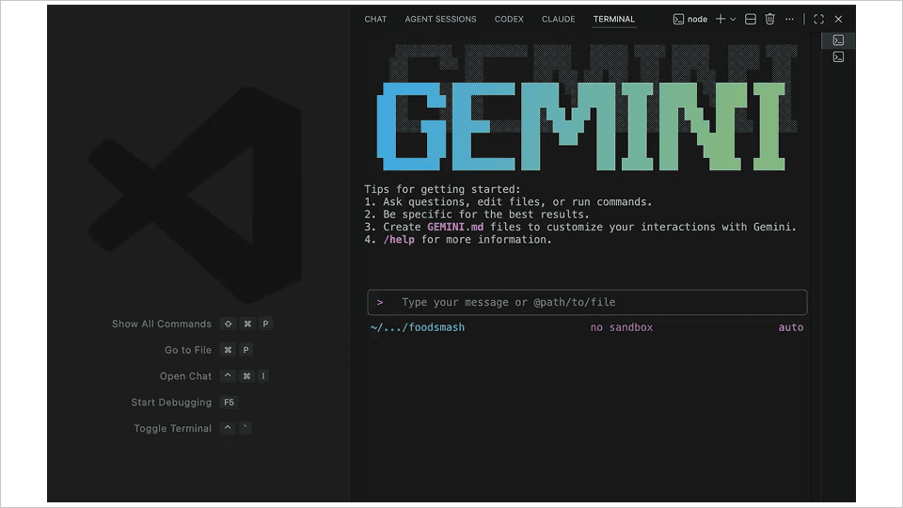The image size is (903, 508).
Task: Select the CODEX tab
Action: tap(509, 19)
